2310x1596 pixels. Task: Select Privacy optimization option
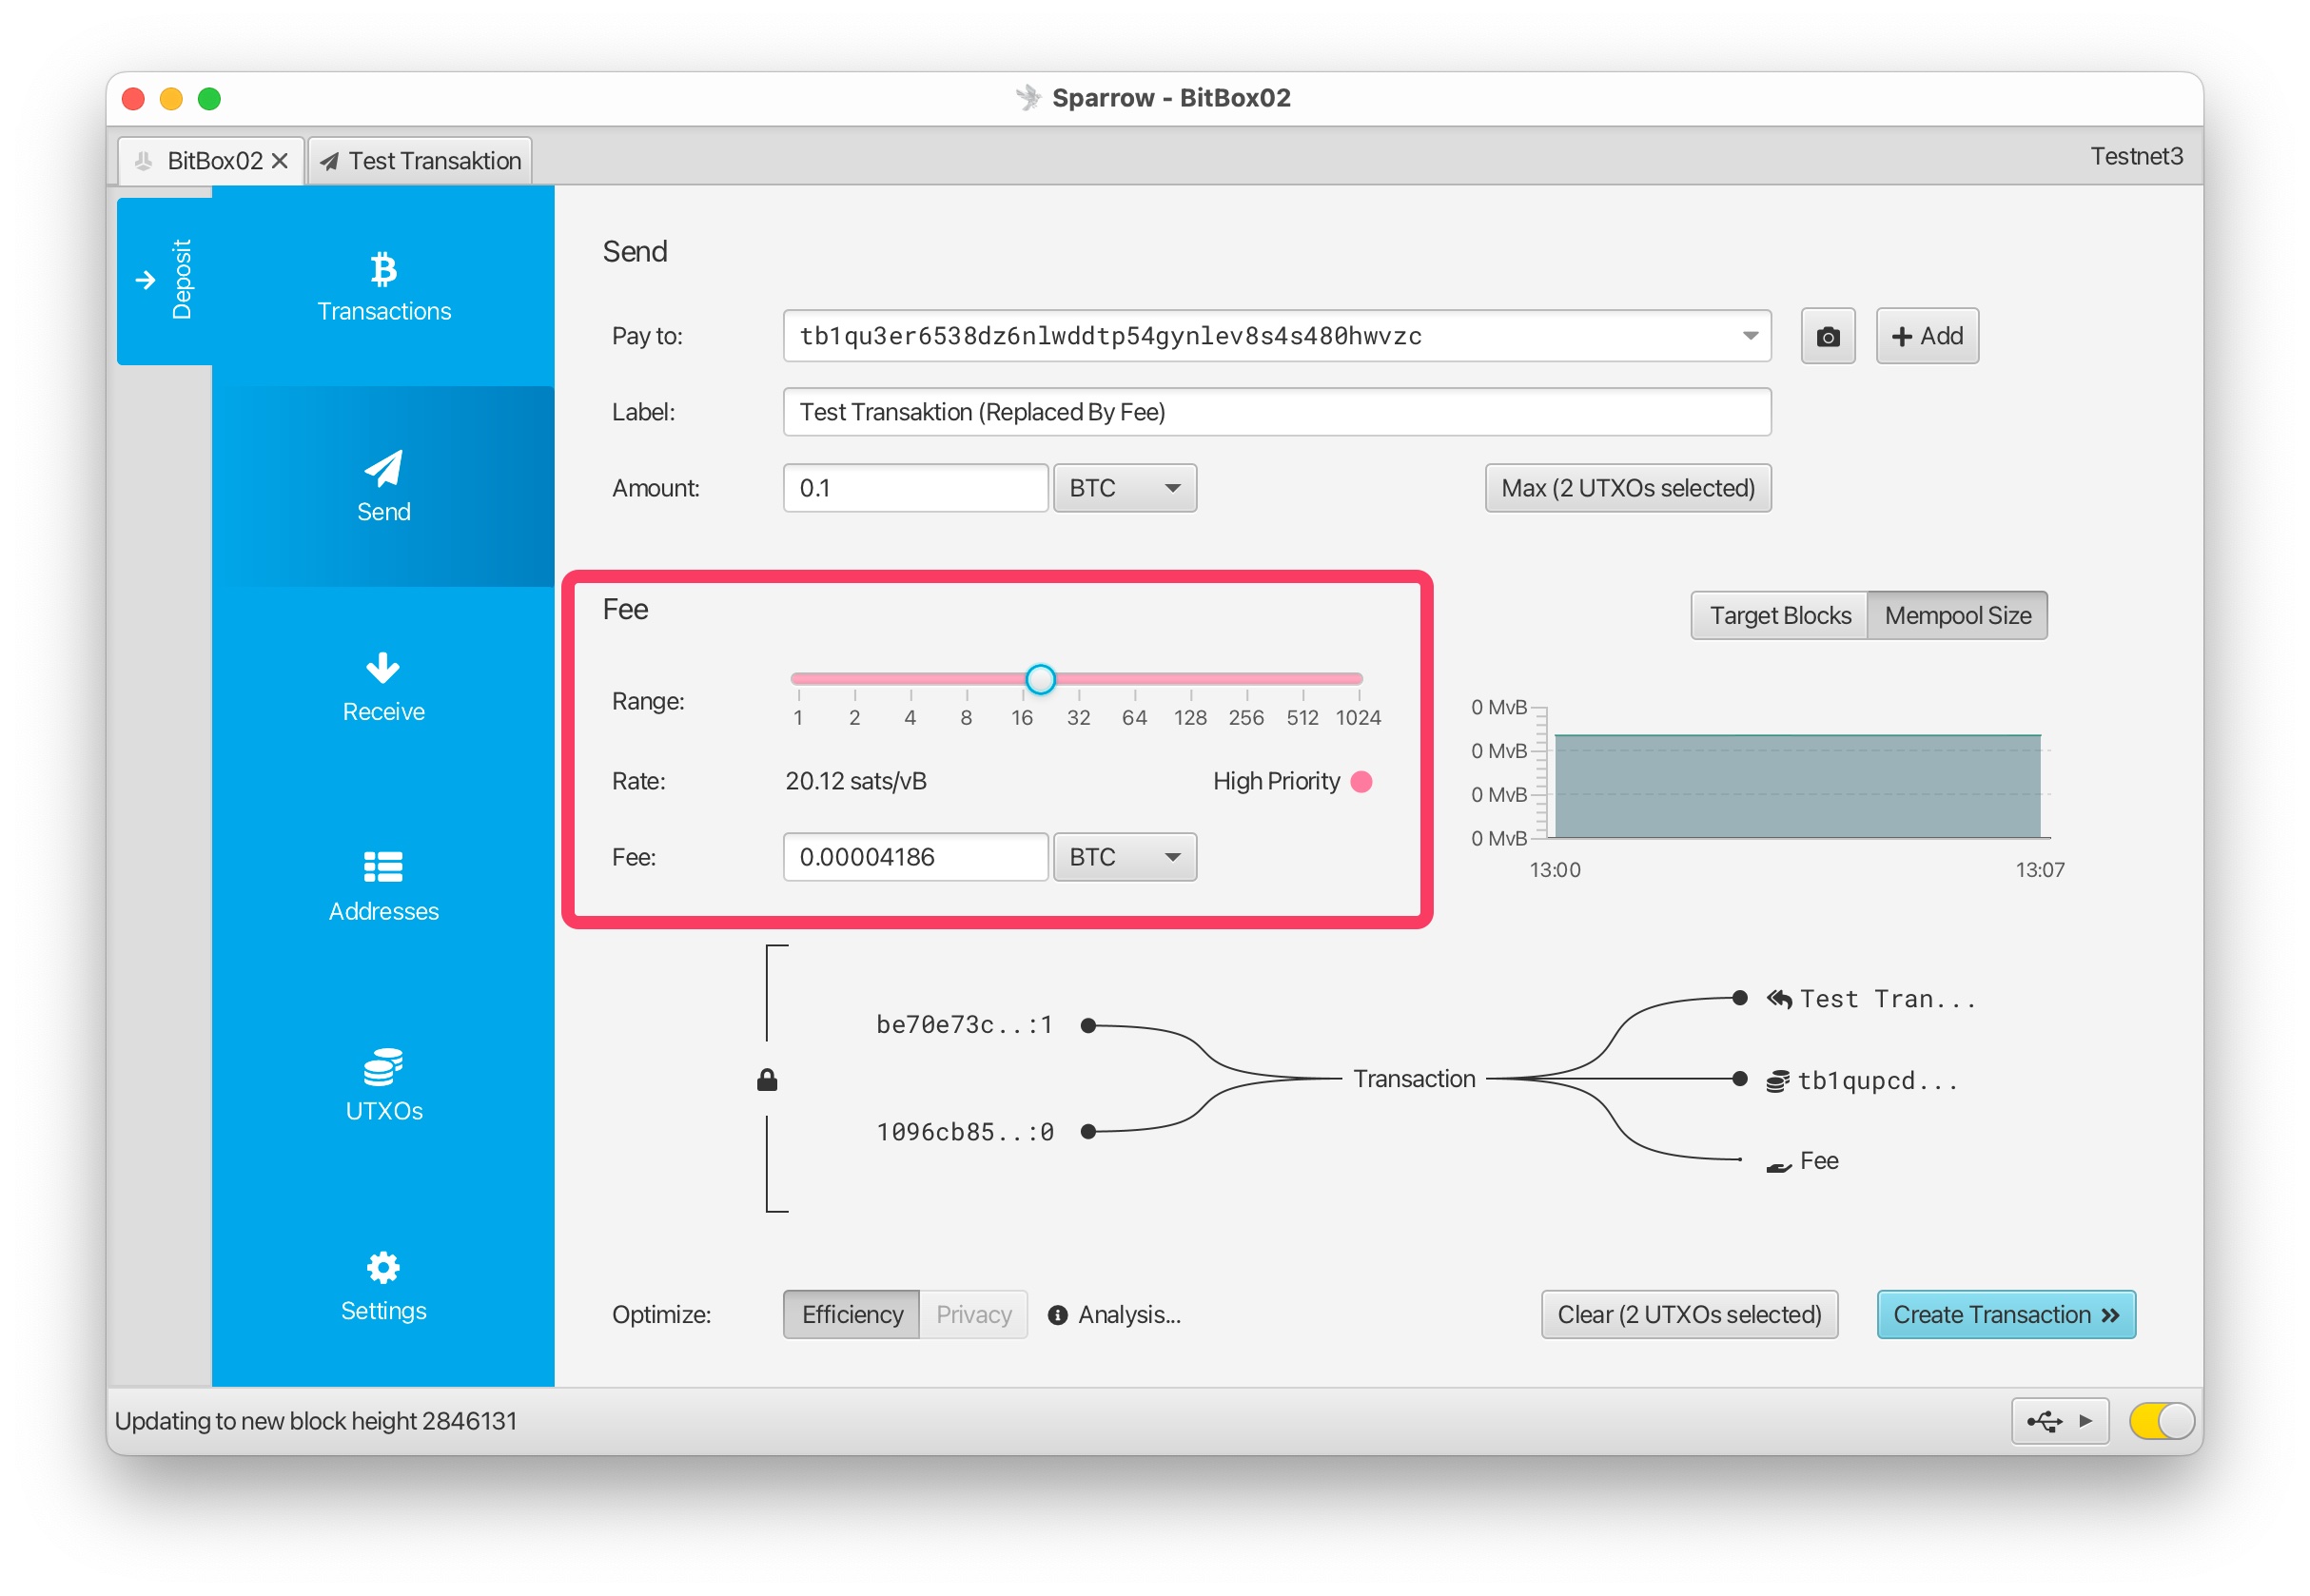point(973,1314)
